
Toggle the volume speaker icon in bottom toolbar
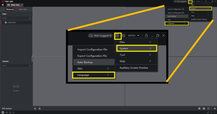point(35,109)
